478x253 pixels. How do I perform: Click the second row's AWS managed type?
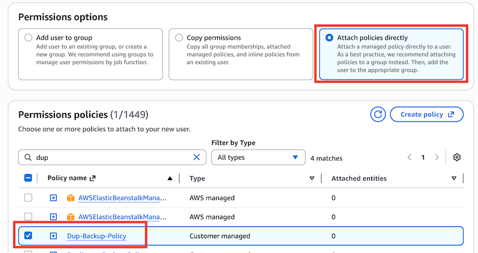click(212, 217)
